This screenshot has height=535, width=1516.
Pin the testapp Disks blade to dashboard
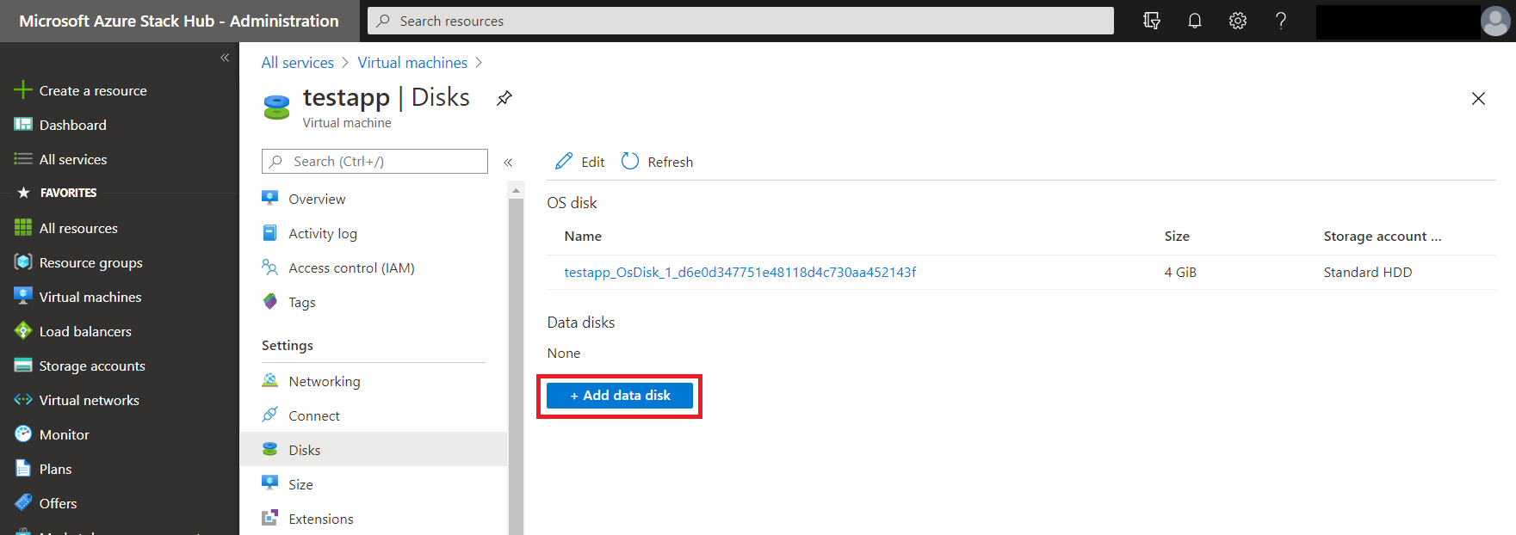pyautogui.click(x=504, y=98)
